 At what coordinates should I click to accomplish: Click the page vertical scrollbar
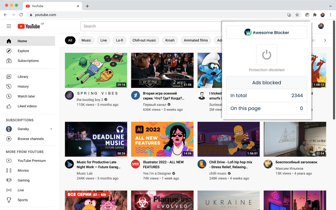334,70
